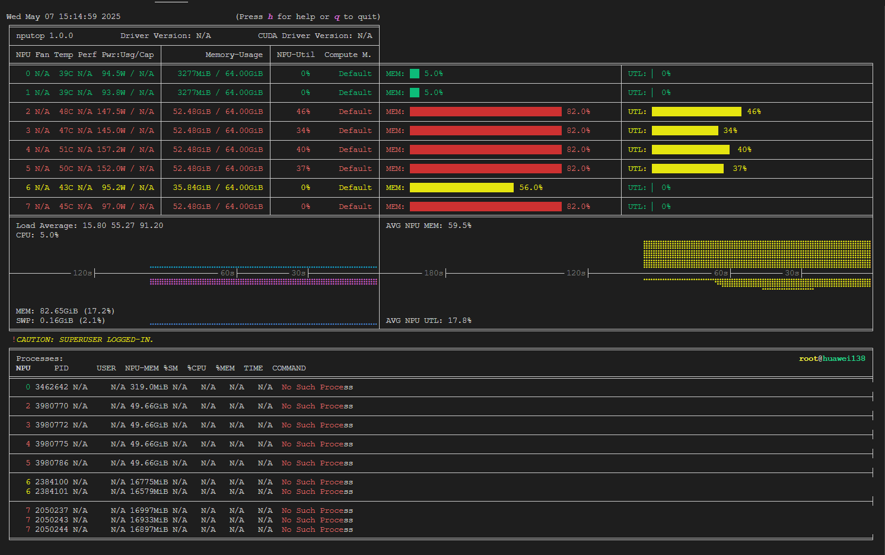
Task: Click the 'COMMAND' column header in Processes
Action: tap(289, 368)
